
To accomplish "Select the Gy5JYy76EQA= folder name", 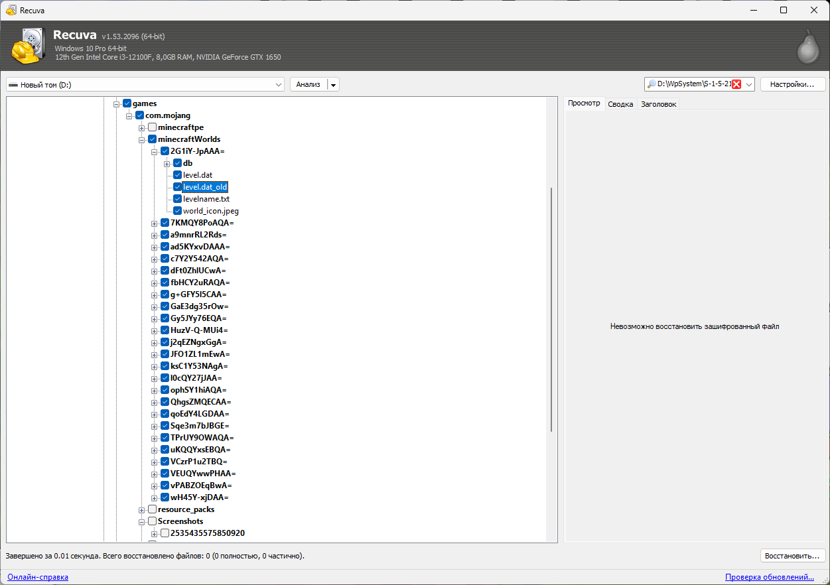I will pos(198,318).
